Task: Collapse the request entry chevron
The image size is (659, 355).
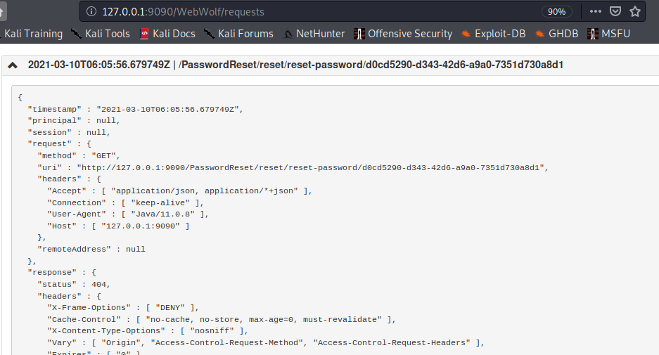Action: click(13, 65)
